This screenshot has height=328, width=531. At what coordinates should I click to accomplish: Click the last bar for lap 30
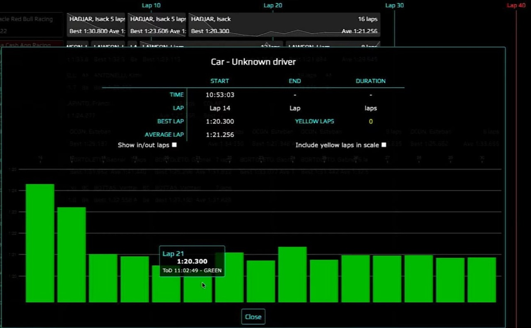tap(482, 280)
